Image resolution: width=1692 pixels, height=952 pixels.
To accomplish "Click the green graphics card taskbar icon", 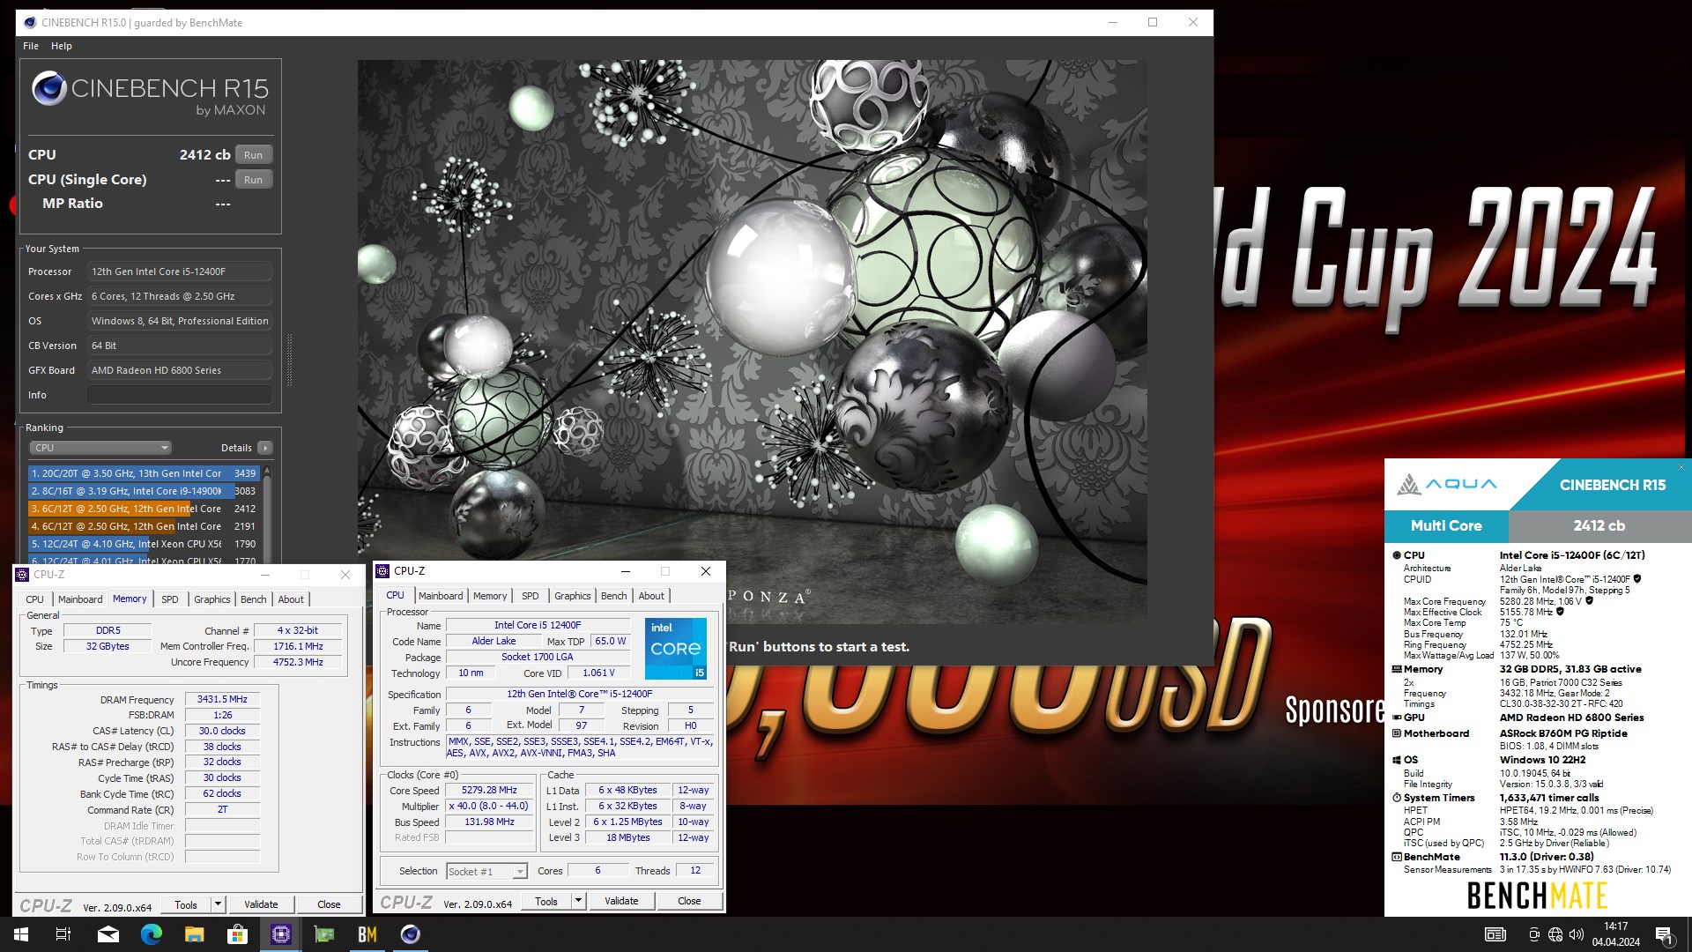I will coord(324,934).
